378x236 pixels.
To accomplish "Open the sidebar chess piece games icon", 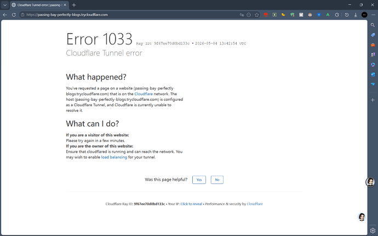I will point(373,55).
